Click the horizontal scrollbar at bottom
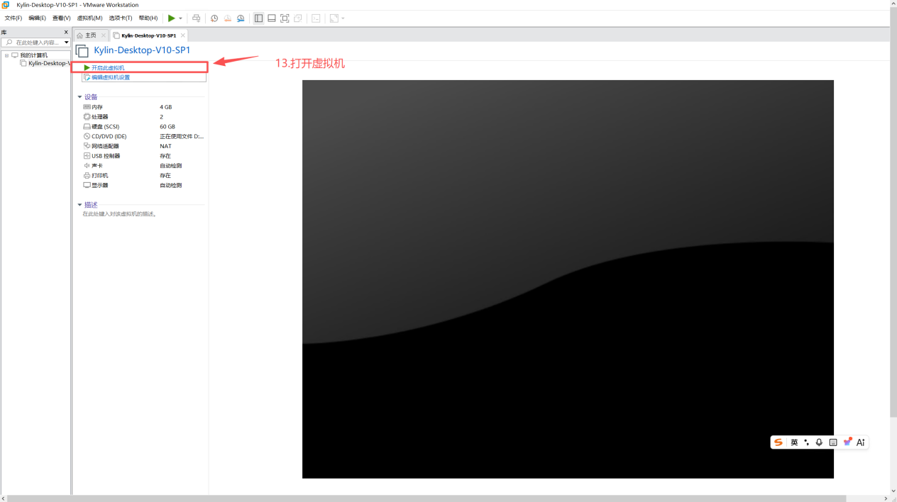897x502 pixels. (x=427, y=498)
